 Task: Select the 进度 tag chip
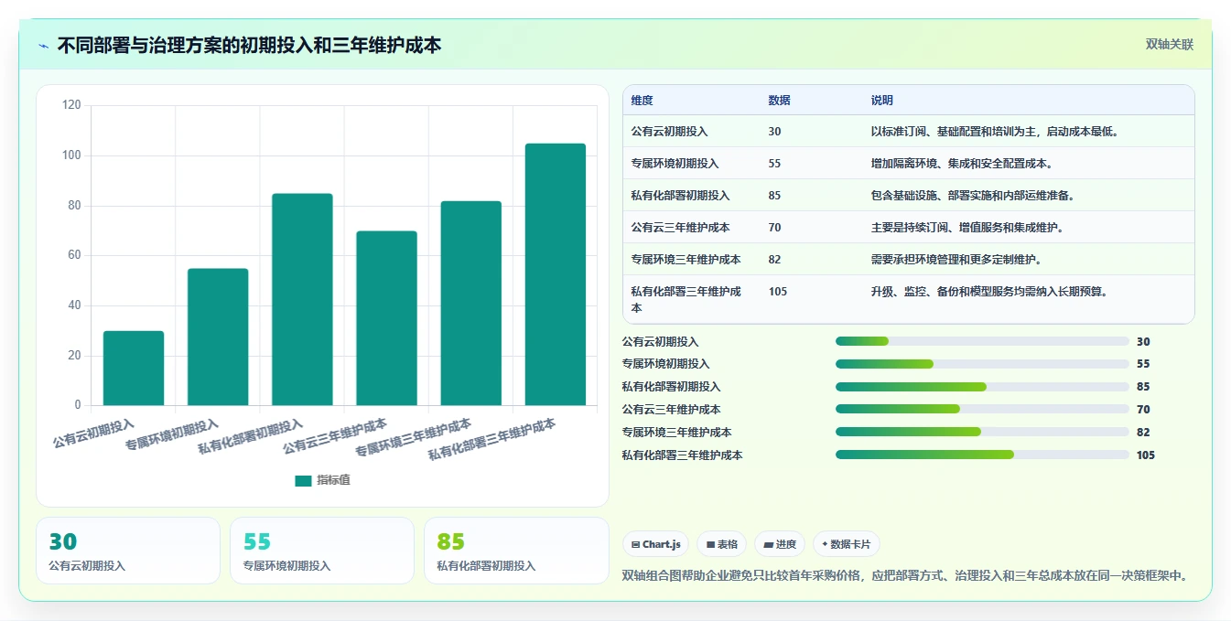[780, 544]
